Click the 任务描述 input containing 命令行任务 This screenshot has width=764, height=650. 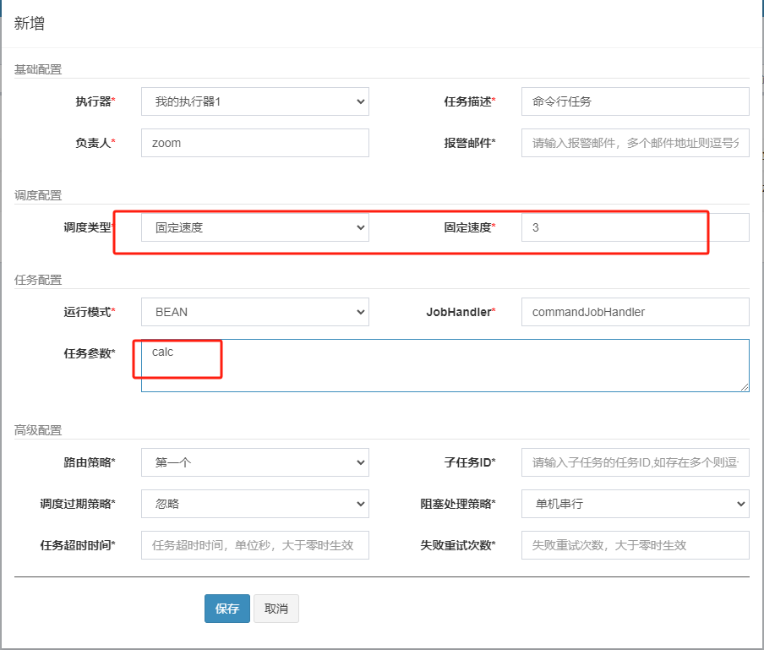coord(634,101)
